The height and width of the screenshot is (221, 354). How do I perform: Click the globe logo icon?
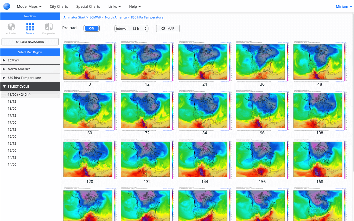[x=6, y=6]
